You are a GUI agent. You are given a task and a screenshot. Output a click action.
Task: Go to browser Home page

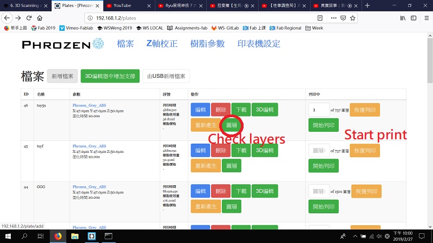point(40,18)
